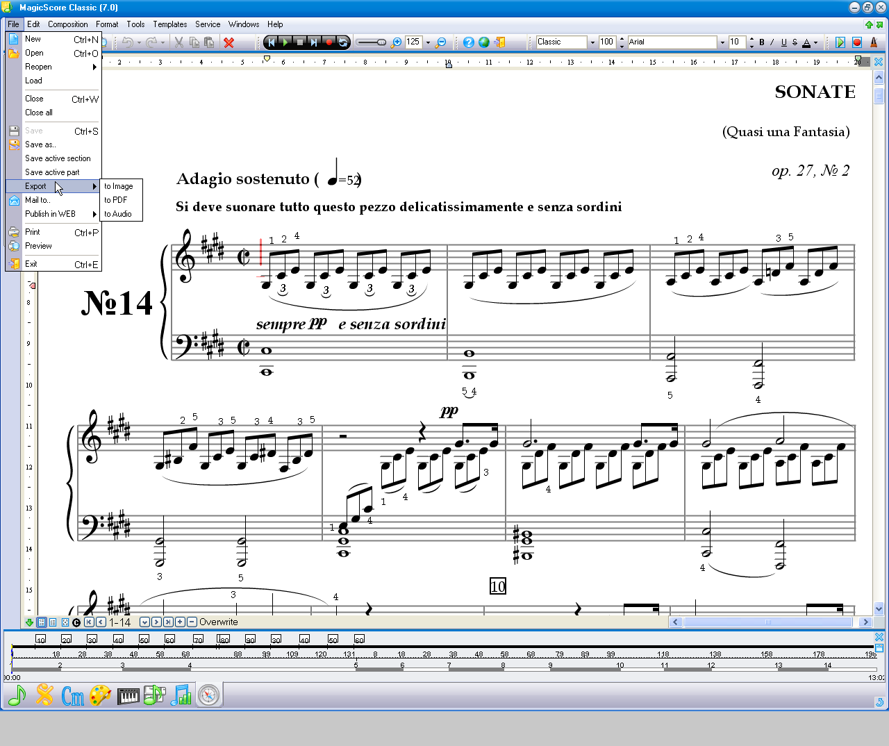Click the scissors Cut icon
The image size is (889, 746).
pos(178,42)
